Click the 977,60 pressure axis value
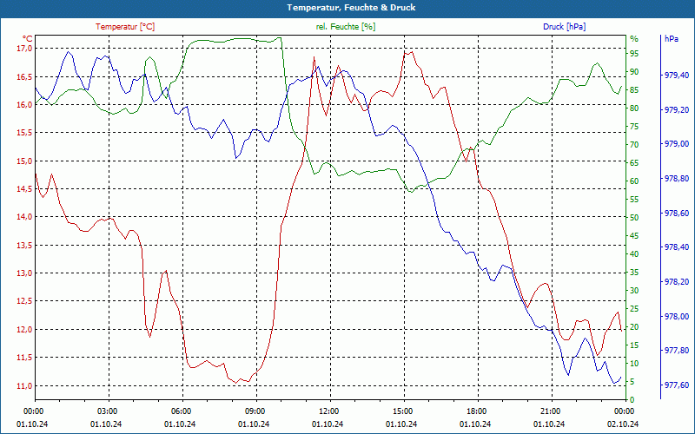The width and height of the screenshot is (695, 434). click(x=677, y=385)
